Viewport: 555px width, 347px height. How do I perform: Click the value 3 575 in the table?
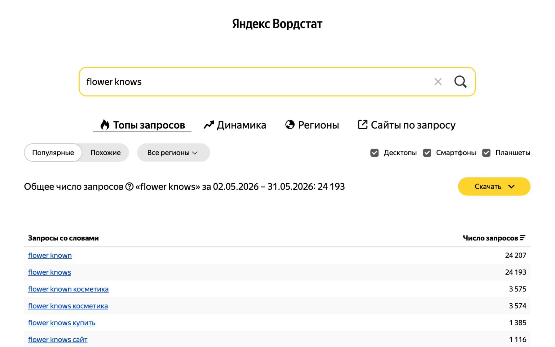coord(518,289)
